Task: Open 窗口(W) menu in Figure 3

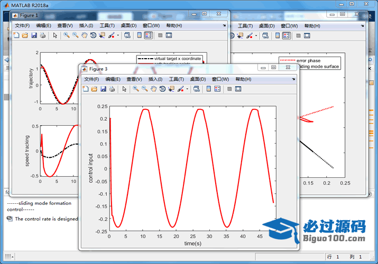Action: coord(220,79)
